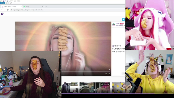Screen dimensions: 174x98
Task: Close the SUPER SAIYAN Twitch tab
Action: [21, 7]
